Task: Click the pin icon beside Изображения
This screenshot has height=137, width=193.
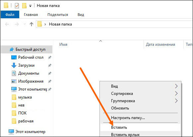Action: (x=50, y=81)
